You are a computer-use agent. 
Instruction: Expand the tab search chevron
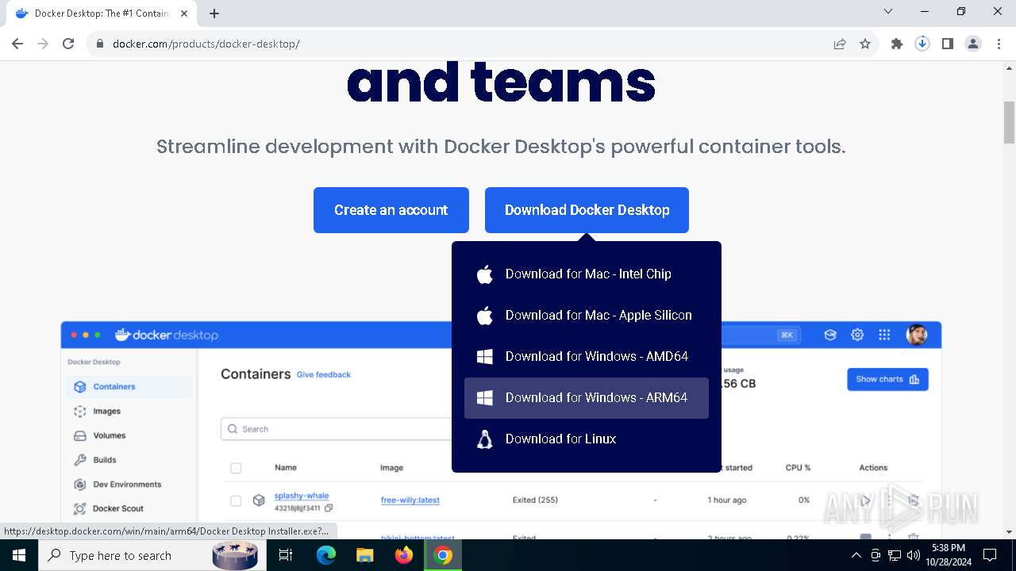coord(888,12)
